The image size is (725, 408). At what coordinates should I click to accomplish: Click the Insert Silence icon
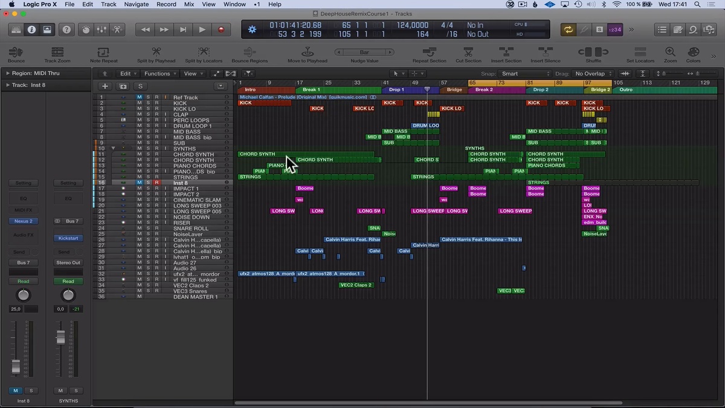click(545, 53)
